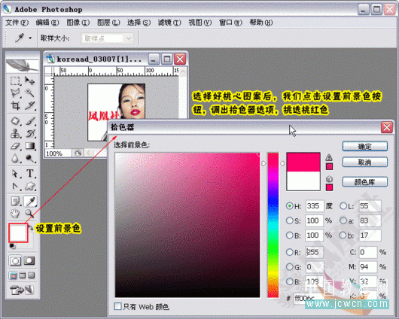The width and height of the screenshot is (399, 319).
Task: Select the Gradient tool
Action: 30,146
